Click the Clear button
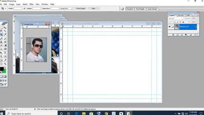This screenshot has width=204, height=115. tap(93, 9)
